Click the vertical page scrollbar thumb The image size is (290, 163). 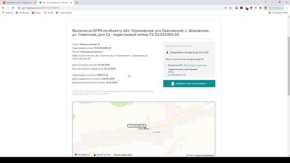point(289,66)
